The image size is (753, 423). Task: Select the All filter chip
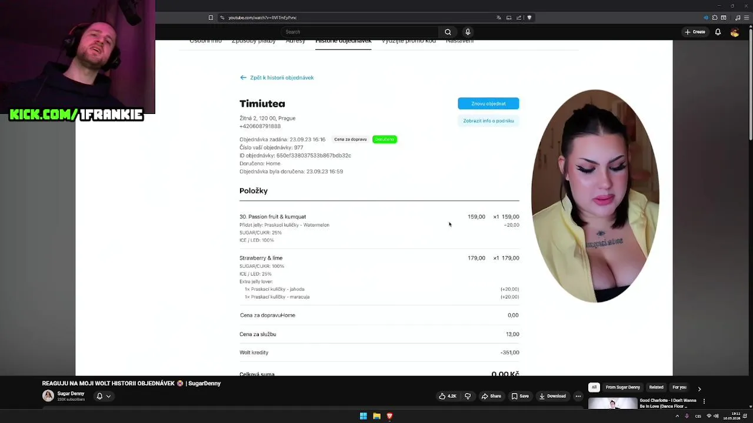(594, 388)
